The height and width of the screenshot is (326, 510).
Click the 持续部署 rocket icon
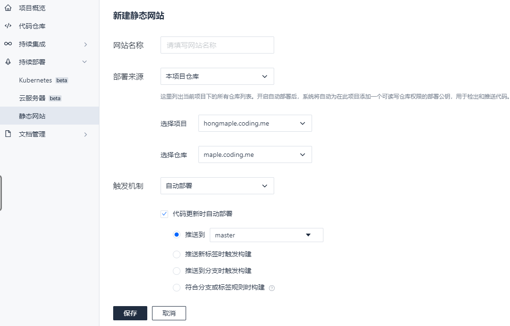[8, 62]
